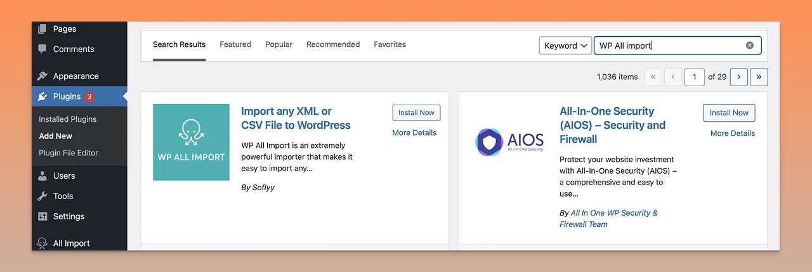
Task: Click the WP All Import plugin thumbnail
Action: coord(191,142)
